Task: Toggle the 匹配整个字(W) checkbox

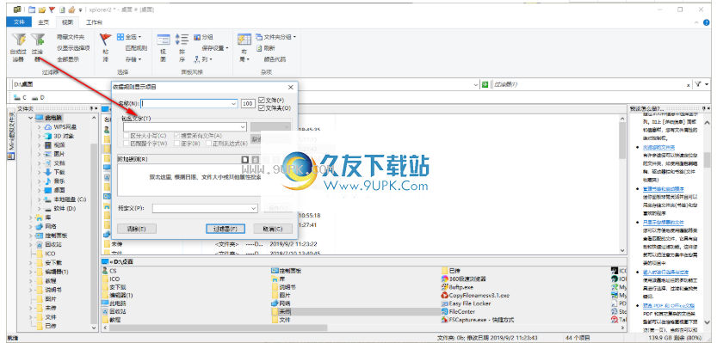Action: tap(127, 144)
